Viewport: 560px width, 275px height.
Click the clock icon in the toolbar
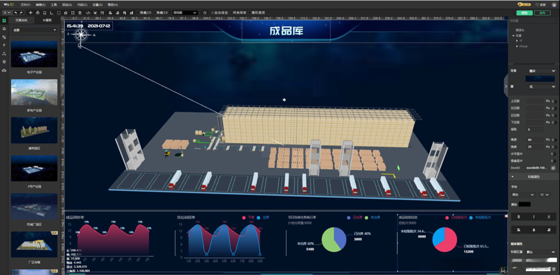coord(205,13)
